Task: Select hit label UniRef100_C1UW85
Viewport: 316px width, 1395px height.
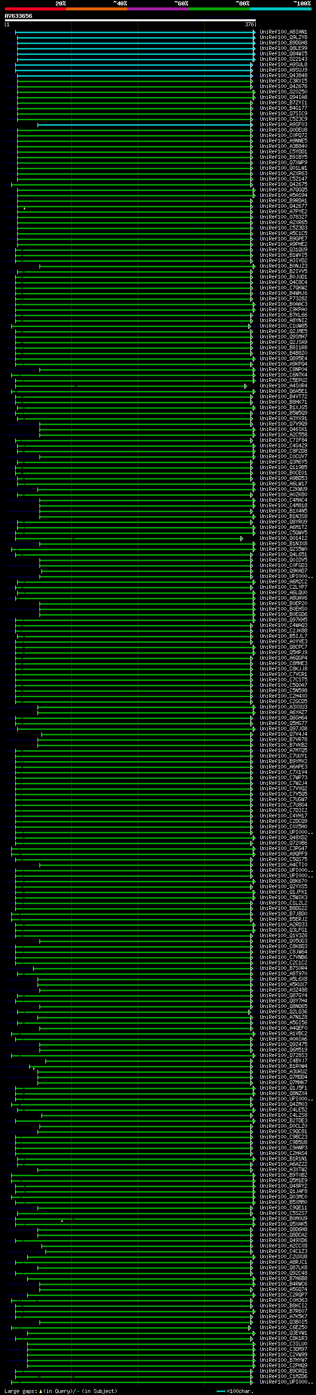Action: tap(283, 326)
